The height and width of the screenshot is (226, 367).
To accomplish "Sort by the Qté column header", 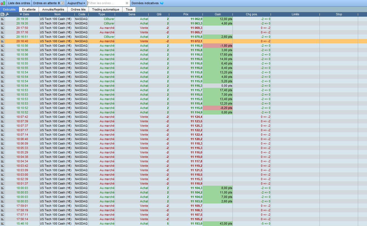I will click(159, 14).
